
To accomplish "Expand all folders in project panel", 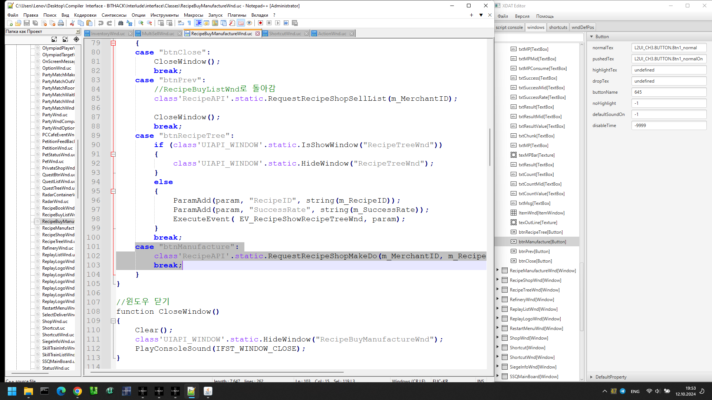I will 54,39.
